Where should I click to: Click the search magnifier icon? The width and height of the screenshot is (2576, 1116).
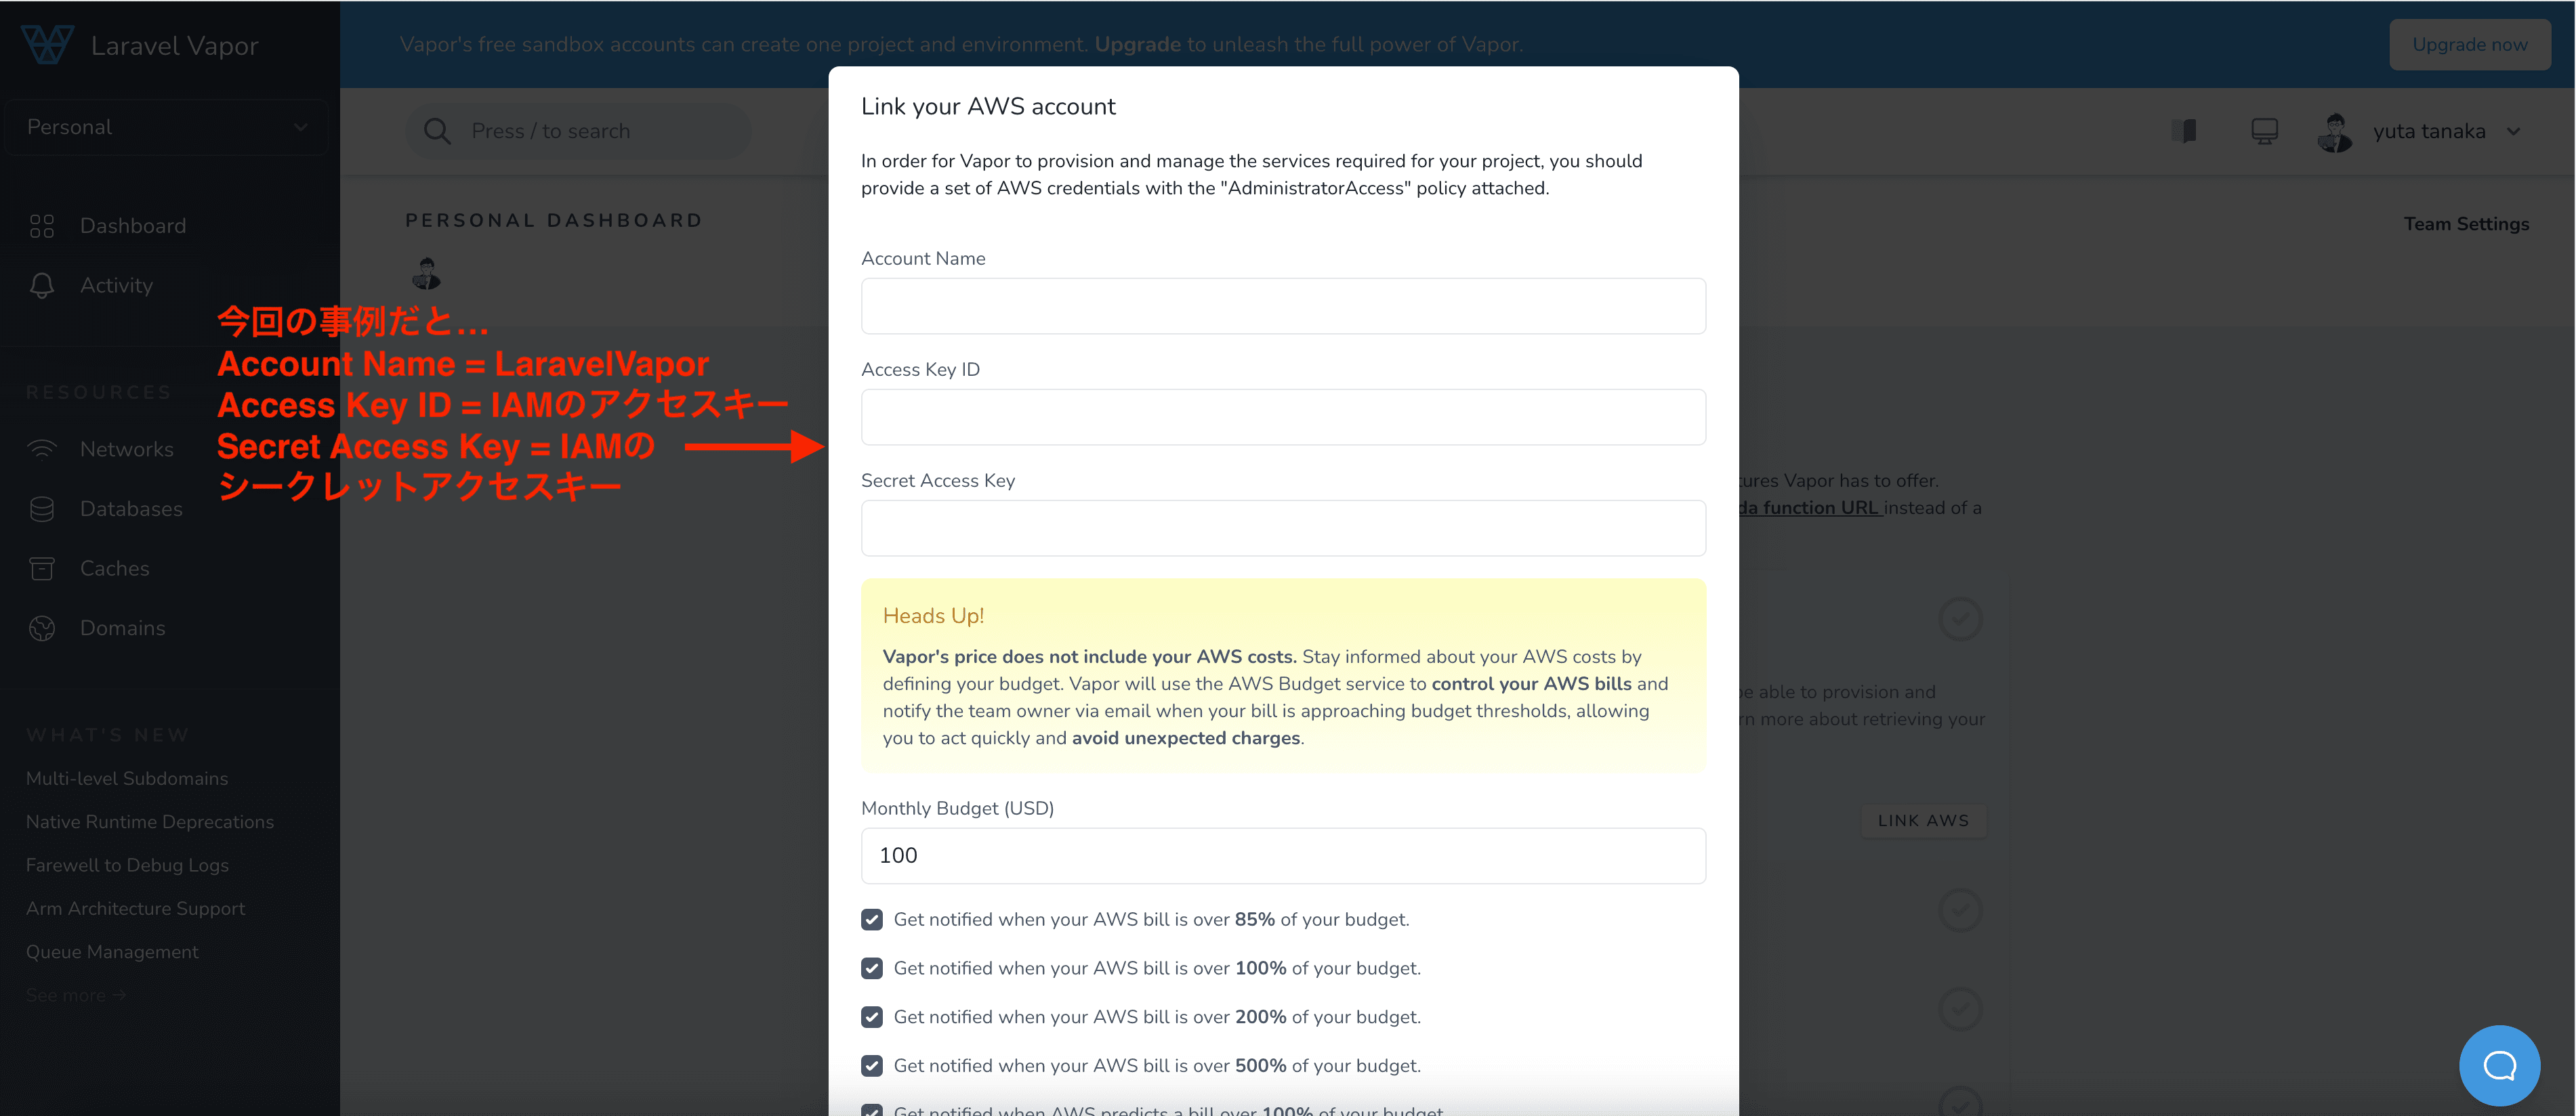(437, 131)
